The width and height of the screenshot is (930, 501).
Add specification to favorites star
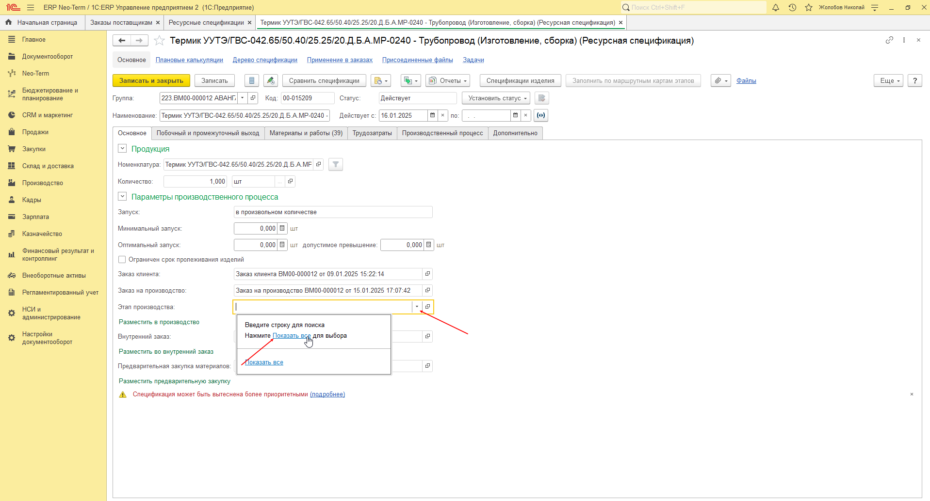click(159, 41)
